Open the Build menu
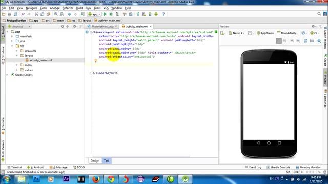This screenshot has height=184, width=328. pos(79,8)
